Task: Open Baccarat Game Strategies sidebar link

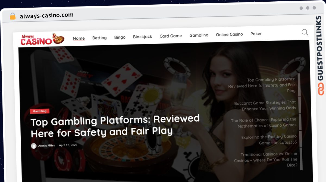Action: (265, 105)
